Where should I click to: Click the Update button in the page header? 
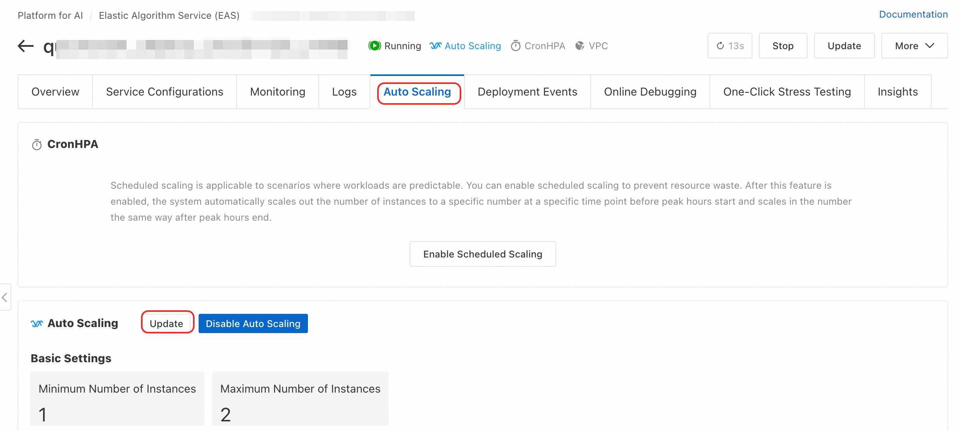pyautogui.click(x=844, y=46)
